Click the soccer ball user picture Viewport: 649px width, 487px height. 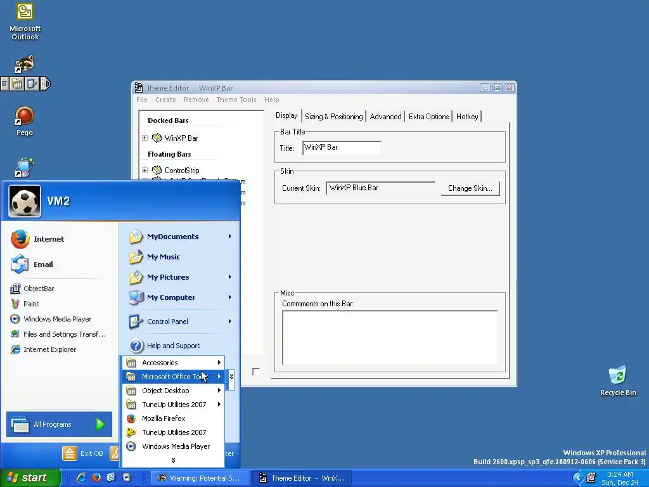(25, 201)
